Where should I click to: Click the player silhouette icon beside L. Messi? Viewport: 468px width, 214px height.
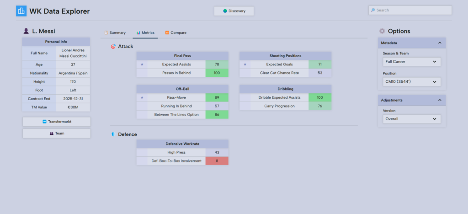(x=26, y=31)
